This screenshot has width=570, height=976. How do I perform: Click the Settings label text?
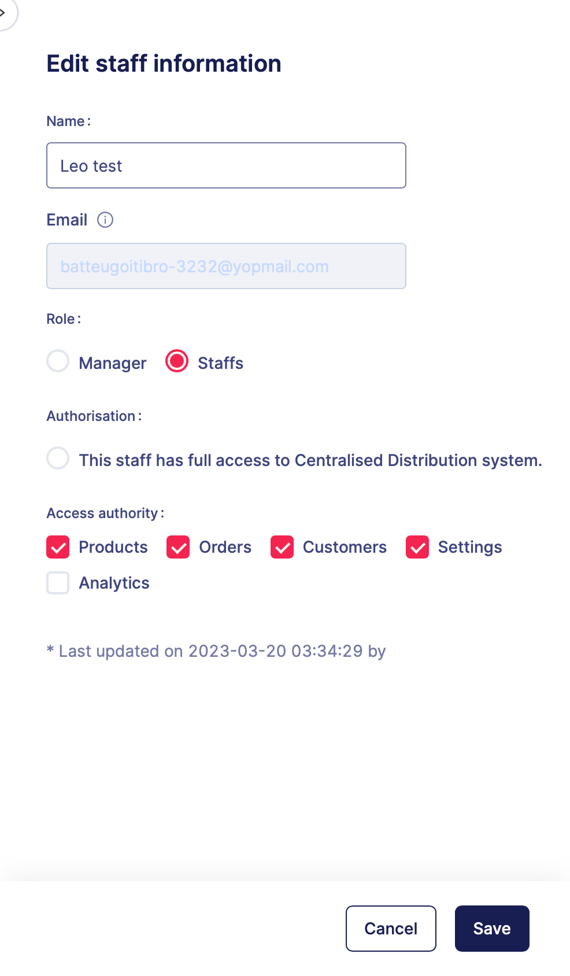pyautogui.click(x=470, y=547)
